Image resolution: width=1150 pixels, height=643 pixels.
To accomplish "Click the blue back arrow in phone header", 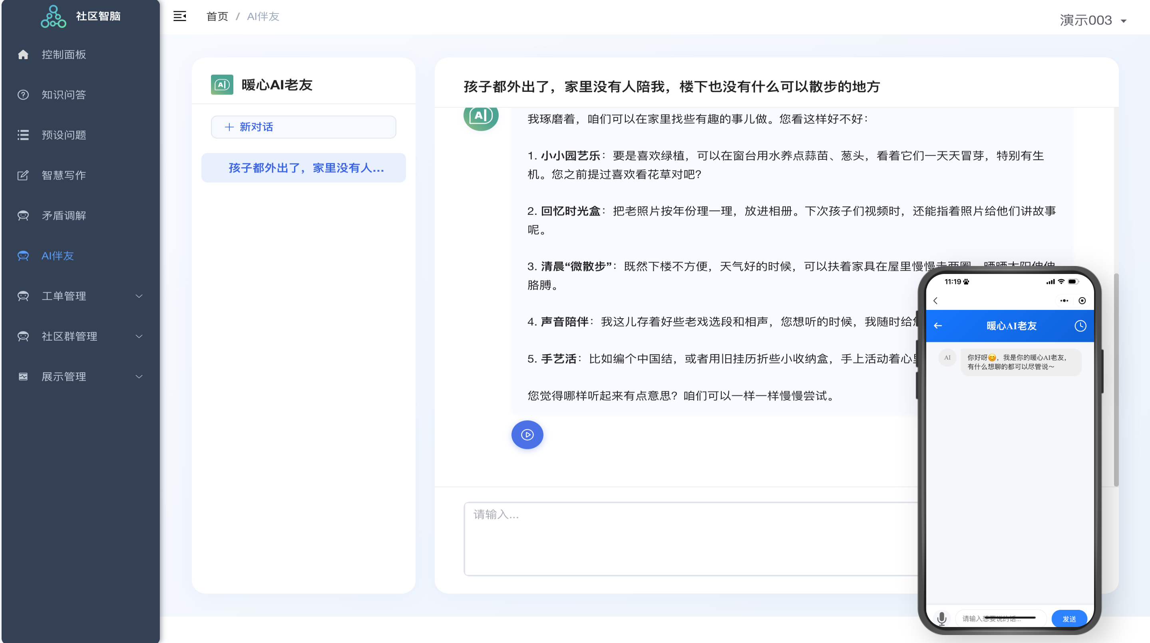I will [938, 326].
